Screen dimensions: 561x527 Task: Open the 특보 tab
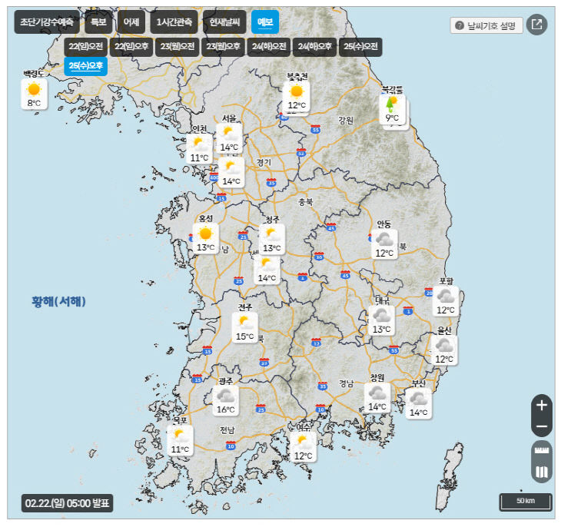tap(98, 22)
